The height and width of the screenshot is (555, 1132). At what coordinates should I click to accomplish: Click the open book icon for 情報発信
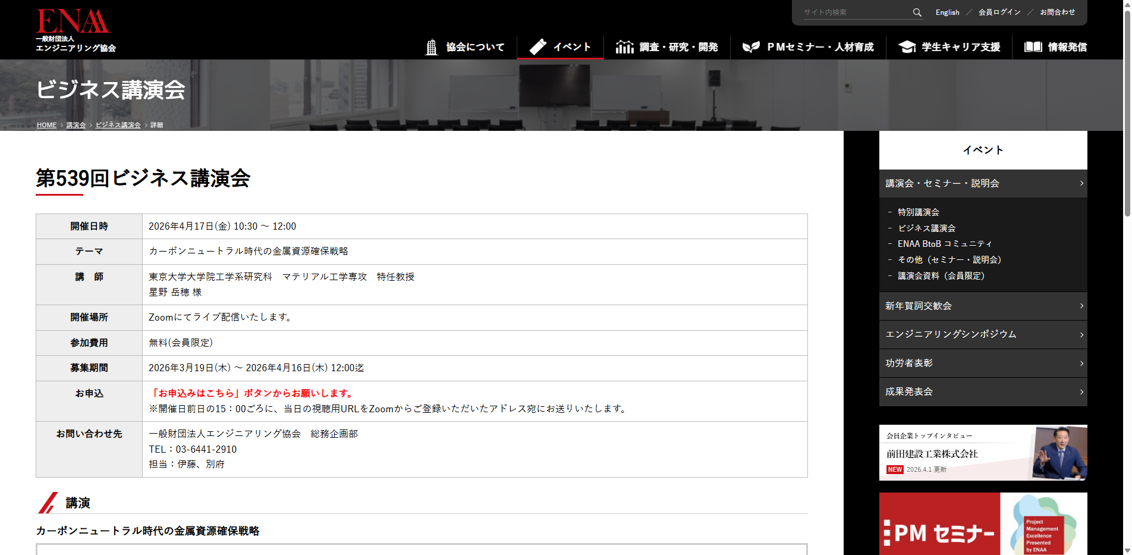1033,47
